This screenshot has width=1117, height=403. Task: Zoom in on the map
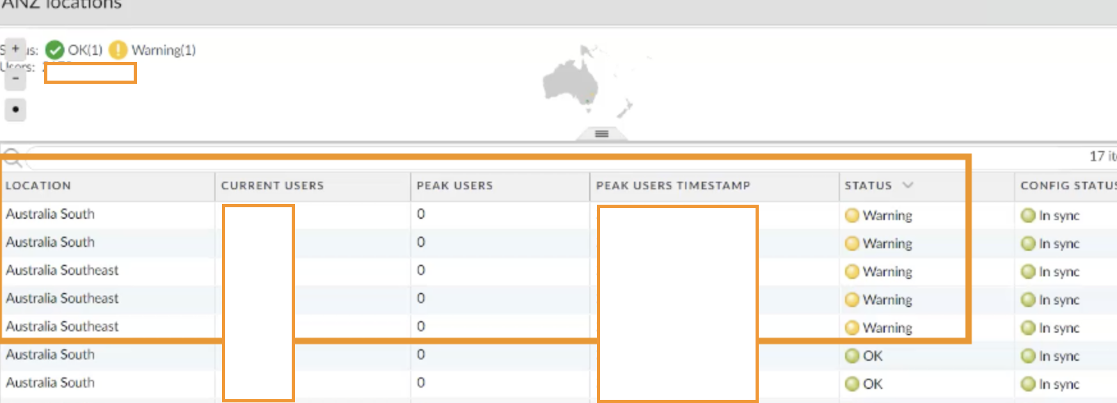click(x=15, y=49)
